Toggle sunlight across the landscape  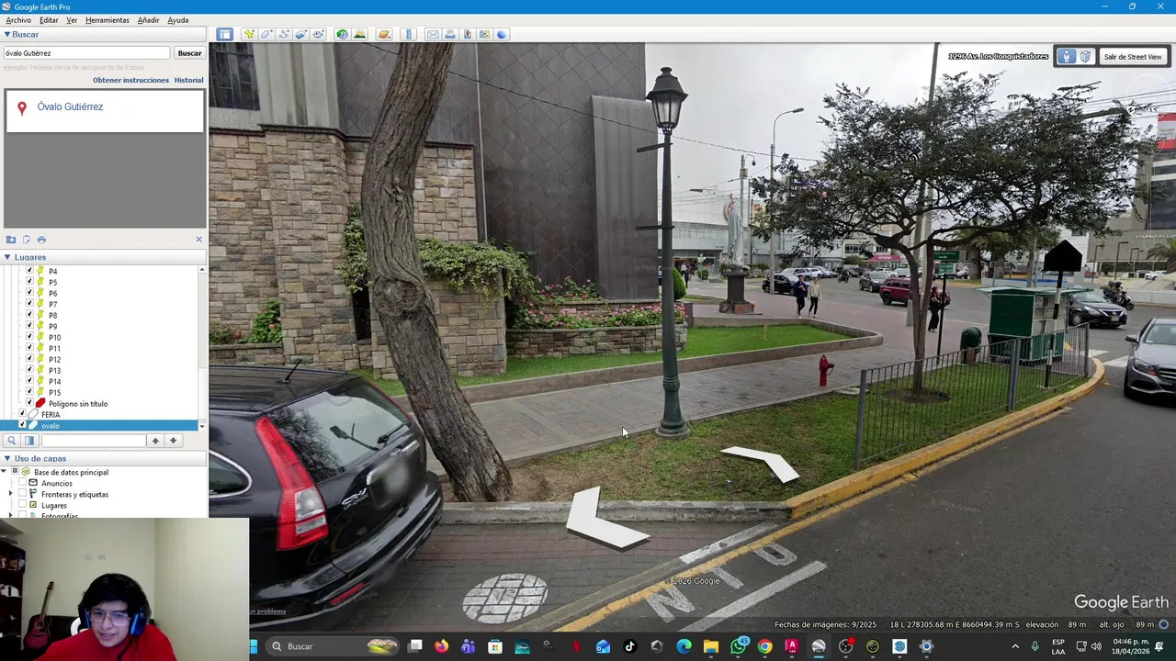point(359,34)
